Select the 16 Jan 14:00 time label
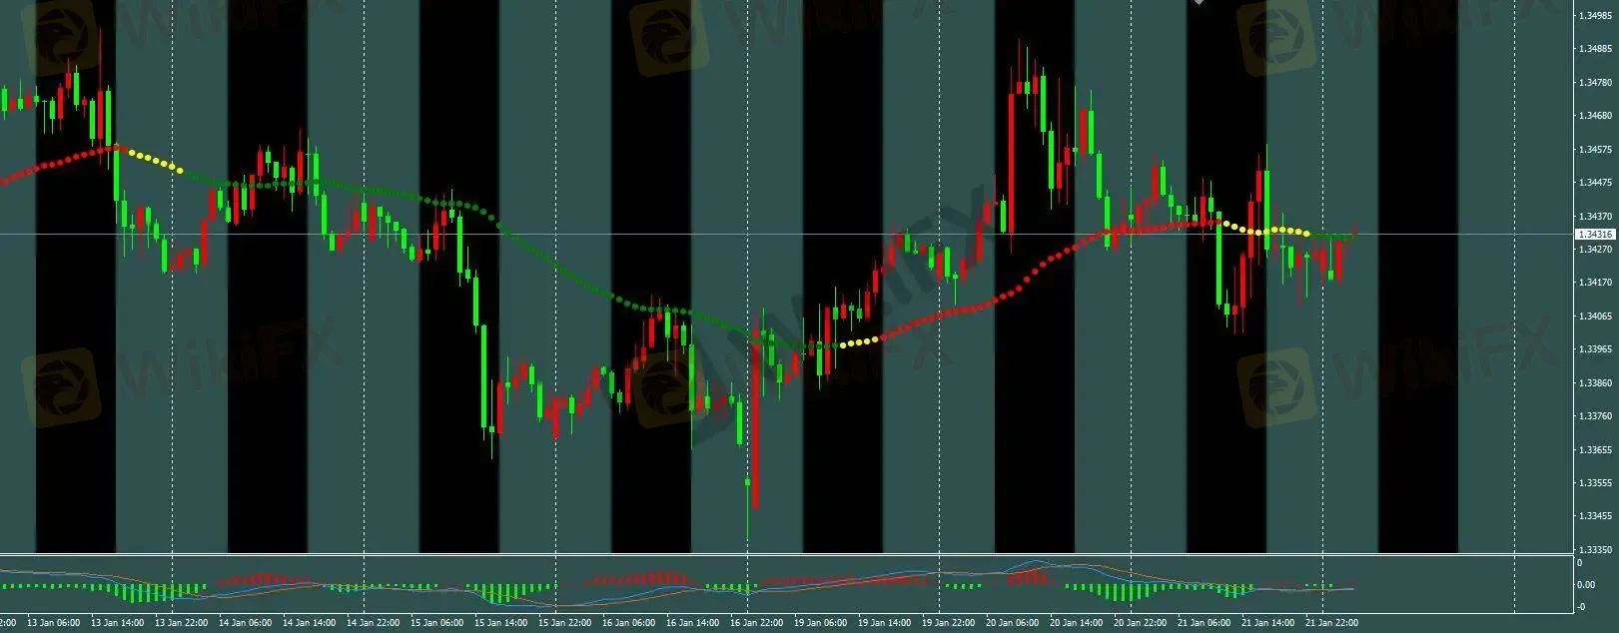The height and width of the screenshot is (633, 1619). click(x=692, y=623)
